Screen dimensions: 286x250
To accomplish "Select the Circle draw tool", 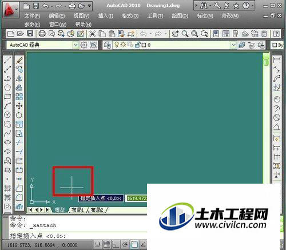I will tap(7, 115).
